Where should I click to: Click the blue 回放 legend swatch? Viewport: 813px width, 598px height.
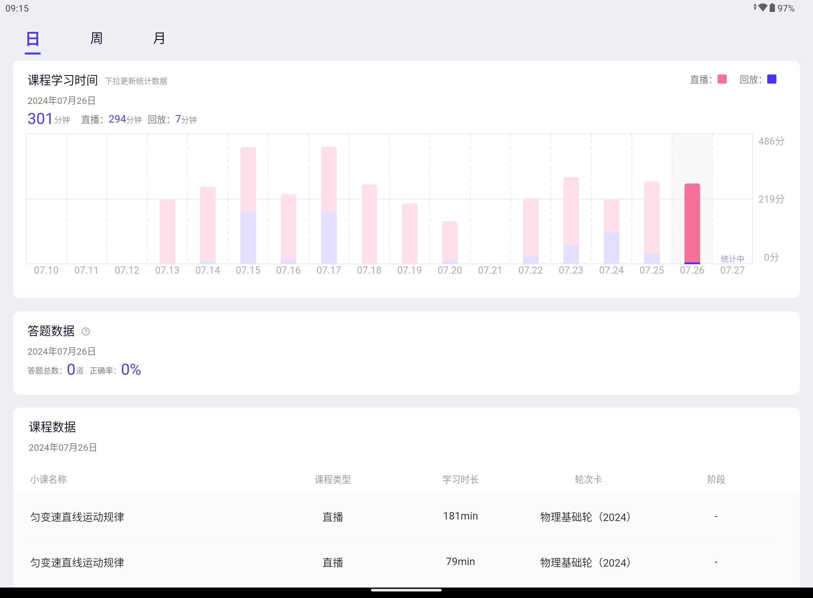772,79
